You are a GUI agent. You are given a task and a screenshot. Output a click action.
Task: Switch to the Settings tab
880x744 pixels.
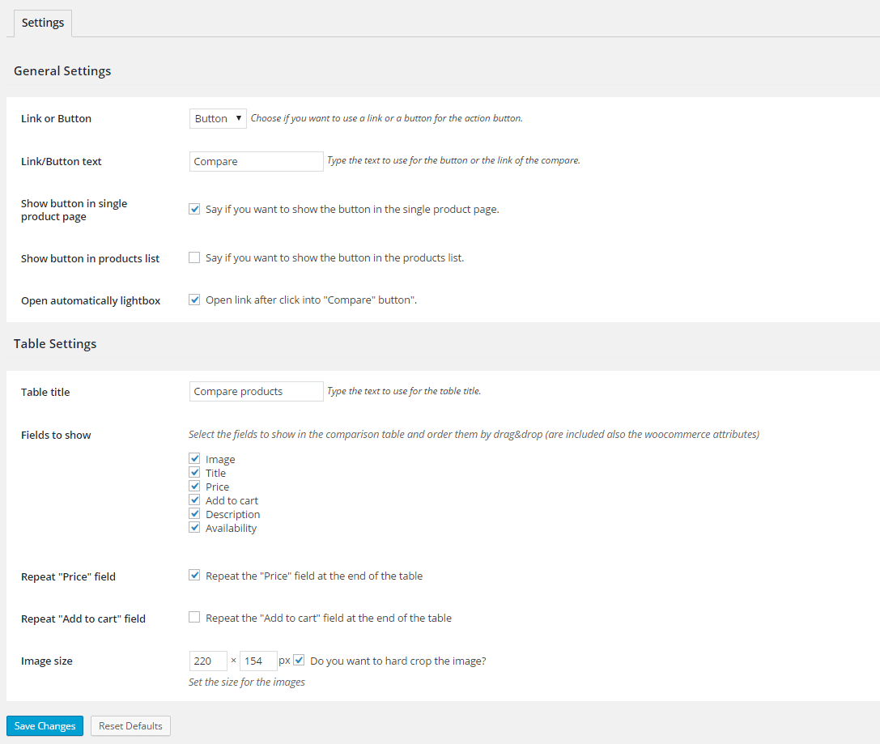point(42,23)
